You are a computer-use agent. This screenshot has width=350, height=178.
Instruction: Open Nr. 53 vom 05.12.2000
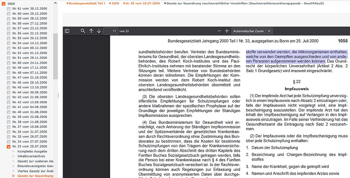pyautogui.click(x=30, y=48)
